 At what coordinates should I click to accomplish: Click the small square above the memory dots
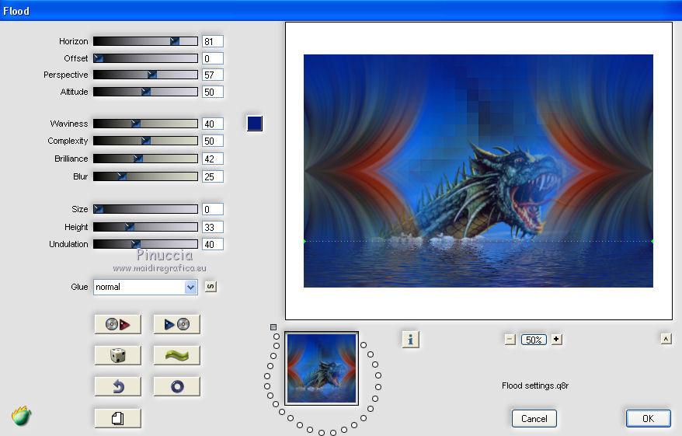point(273,326)
